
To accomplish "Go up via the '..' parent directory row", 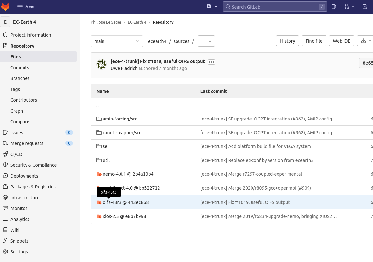I will 97,105.
